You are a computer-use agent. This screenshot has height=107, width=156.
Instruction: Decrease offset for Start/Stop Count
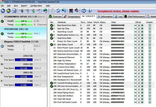click(x=136, y=32)
